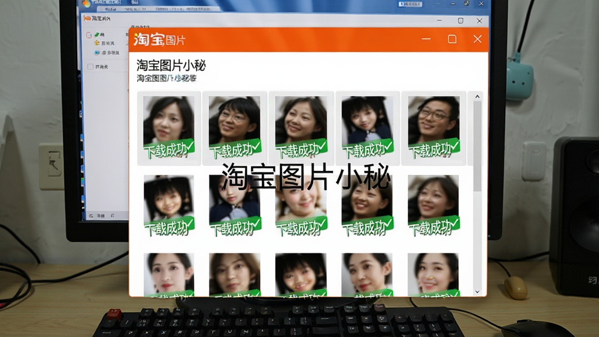Pick the fourth thumbnail in the bottom row

[x=367, y=274]
